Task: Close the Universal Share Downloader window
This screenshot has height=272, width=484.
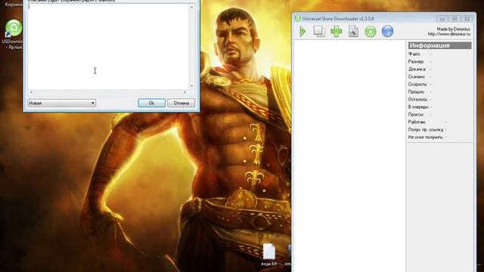Action: tap(467, 19)
